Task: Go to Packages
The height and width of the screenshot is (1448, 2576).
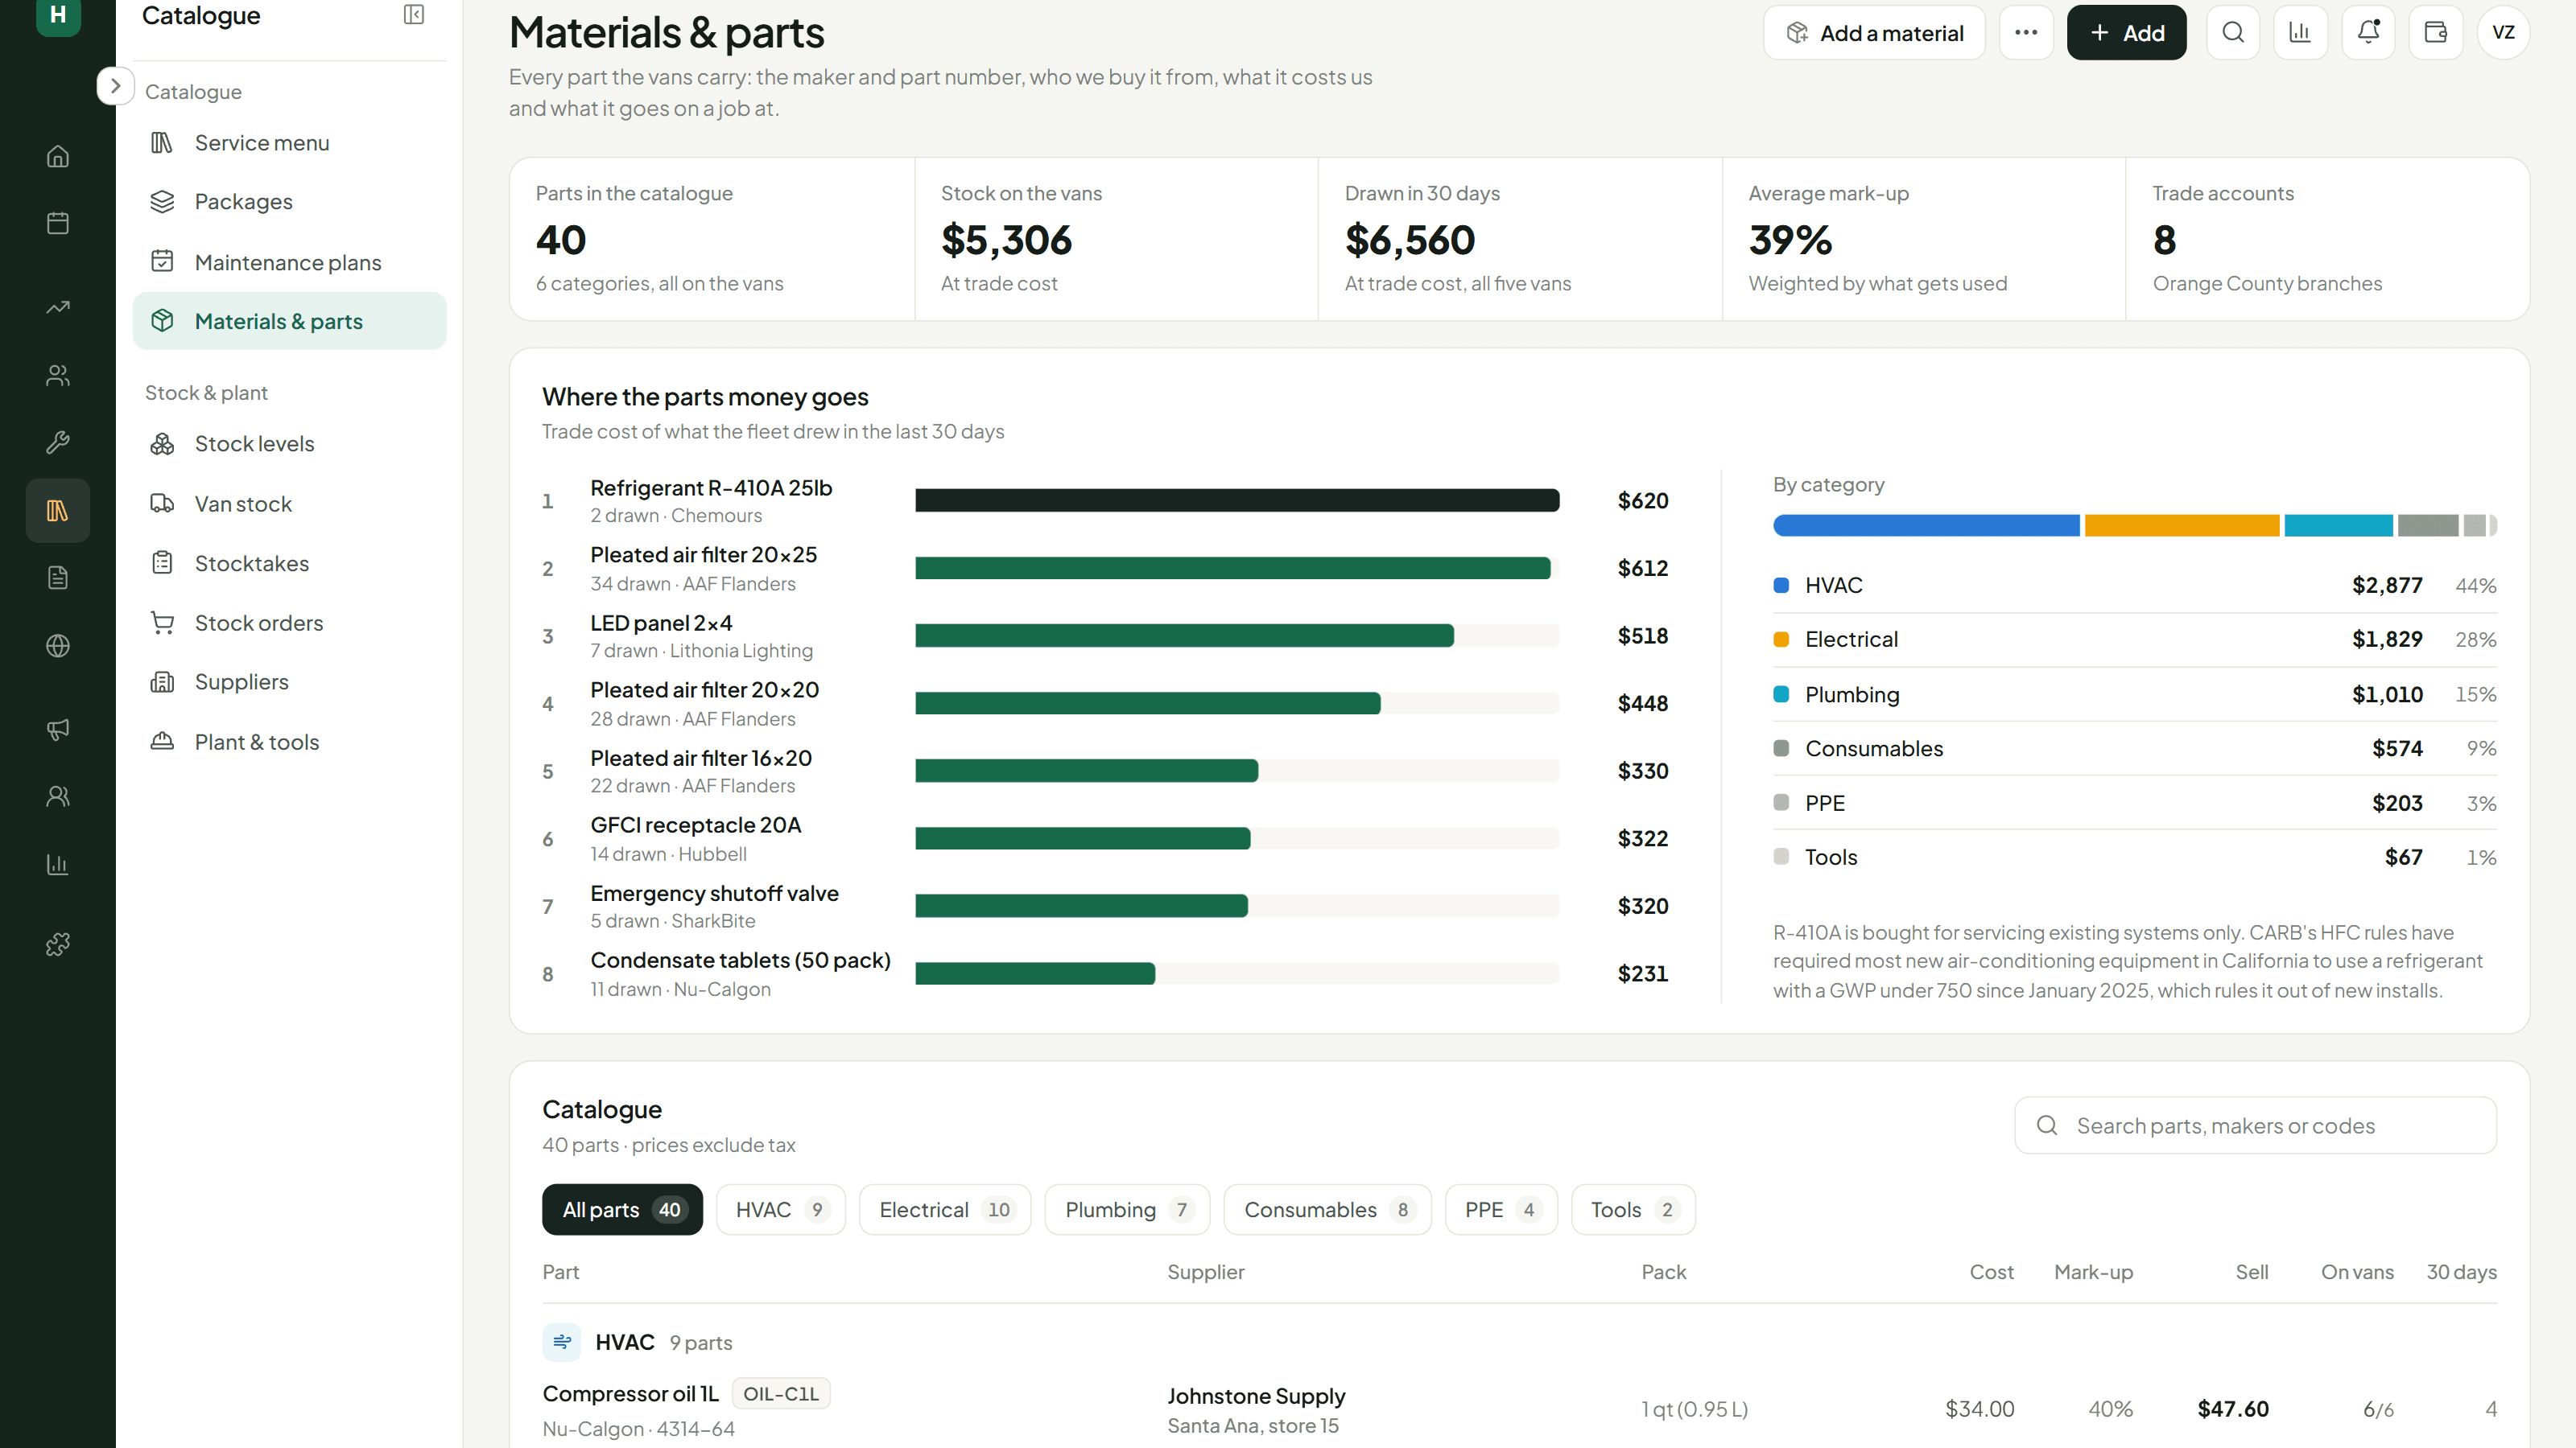Action: [289, 202]
